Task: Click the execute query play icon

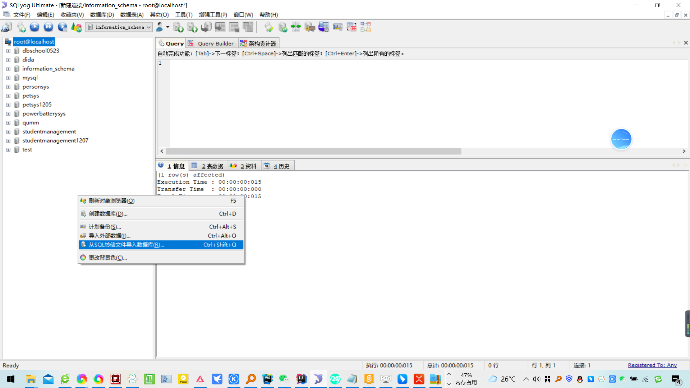Action: (34, 27)
